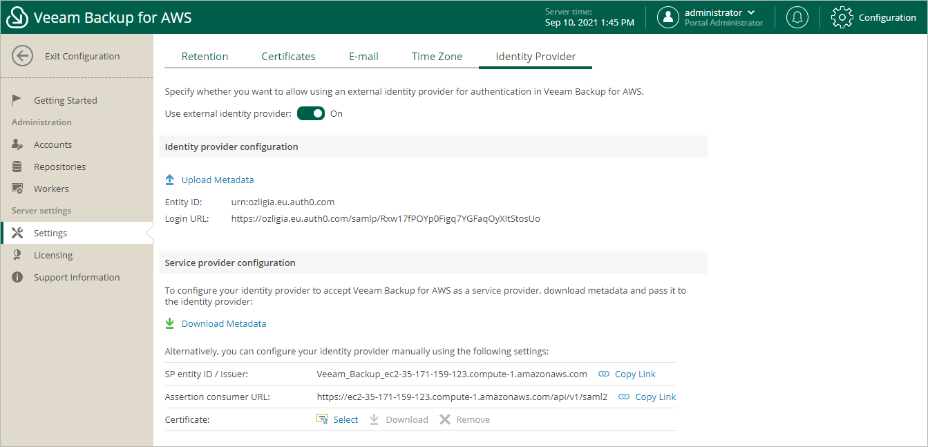Click the Veeam logo icon in header
Viewport: 928px width, 447px height.
(17, 17)
